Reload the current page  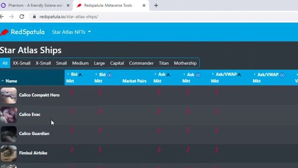pos(22,17)
